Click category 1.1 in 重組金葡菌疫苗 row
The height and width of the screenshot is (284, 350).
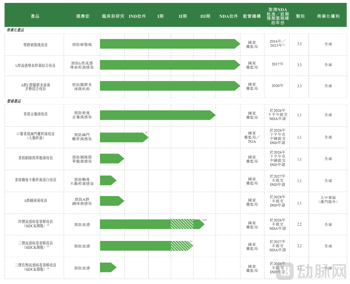pos(299,115)
